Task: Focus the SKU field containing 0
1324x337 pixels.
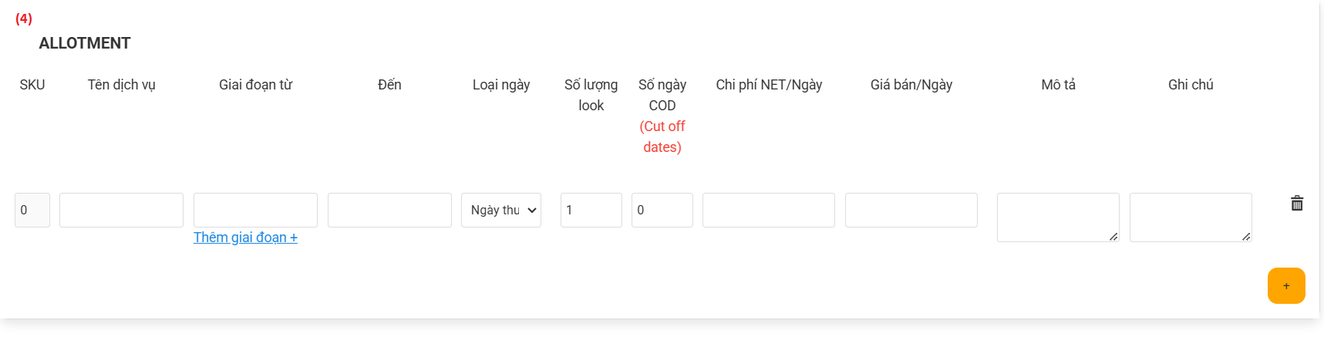Action: (32, 210)
